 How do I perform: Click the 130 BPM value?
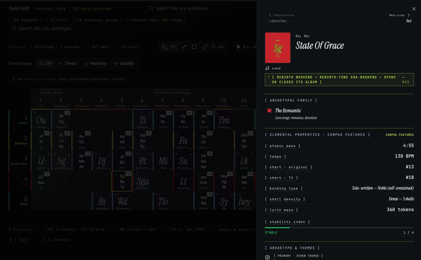tap(404, 156)
